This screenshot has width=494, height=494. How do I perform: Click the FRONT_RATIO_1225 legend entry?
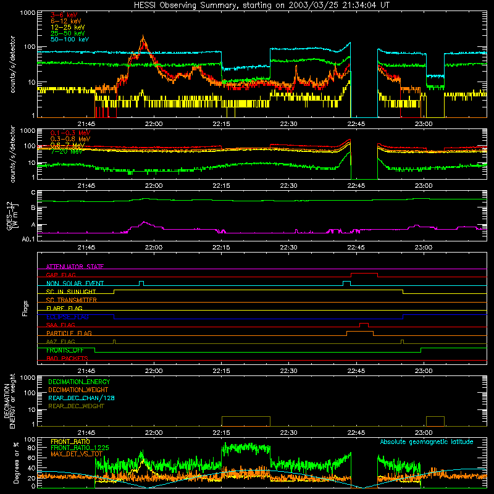tap(80, 448)
